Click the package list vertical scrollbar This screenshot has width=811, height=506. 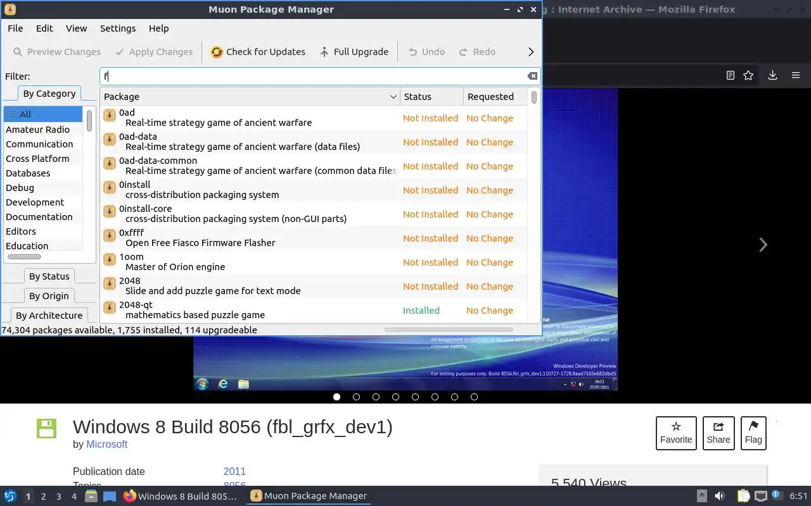click(x=534, y=97)
